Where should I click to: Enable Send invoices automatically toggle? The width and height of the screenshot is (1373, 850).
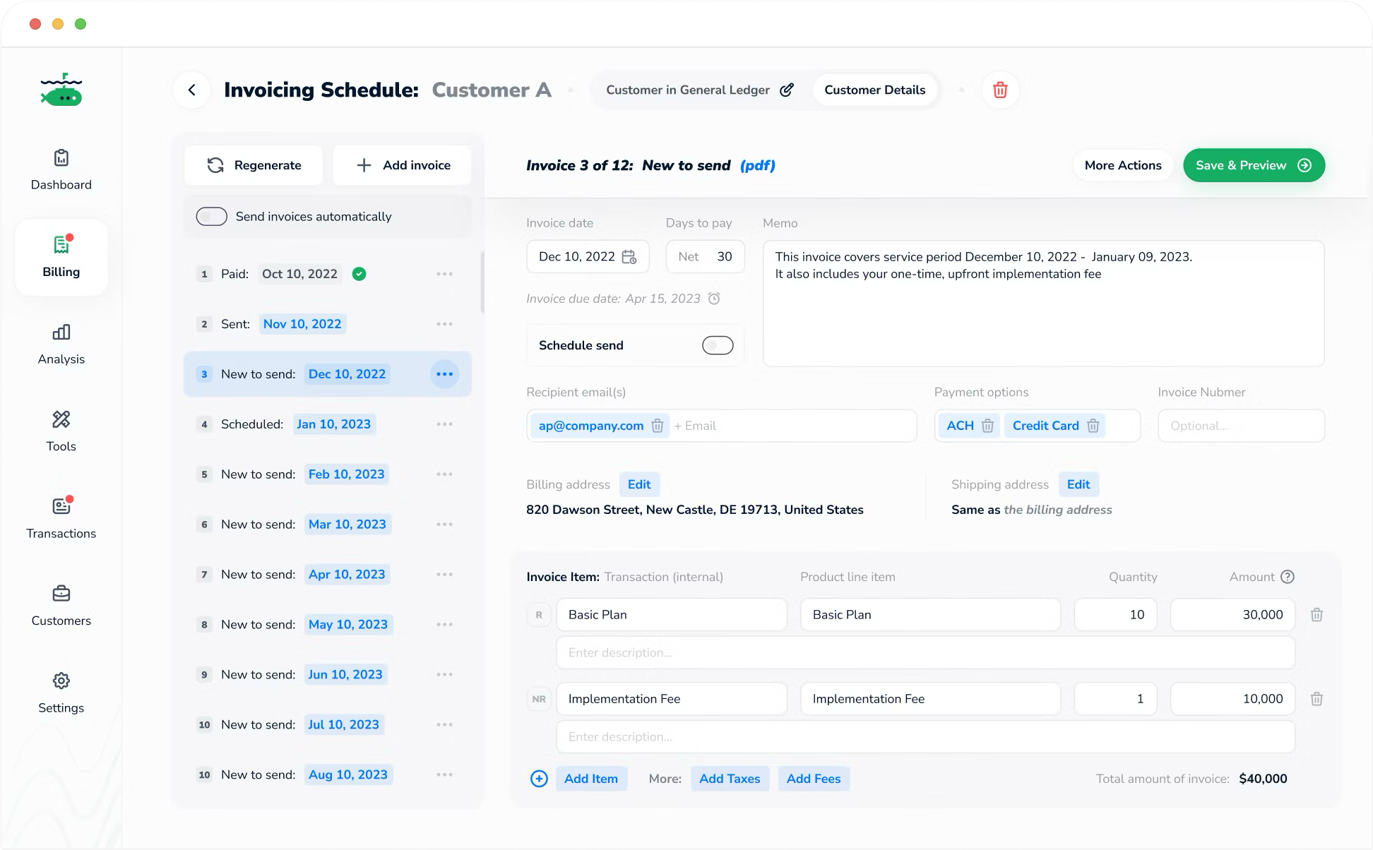(211, 217)
